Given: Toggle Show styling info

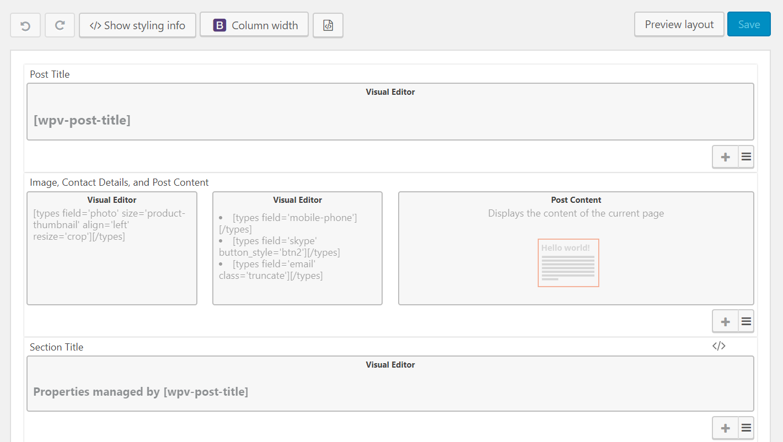Looking at the screenshot, I should pos(137,25).
